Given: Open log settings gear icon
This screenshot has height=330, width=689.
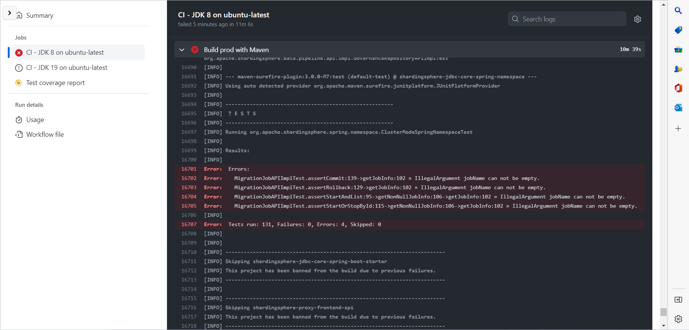Looking at the screenshot, I should 638,19.
